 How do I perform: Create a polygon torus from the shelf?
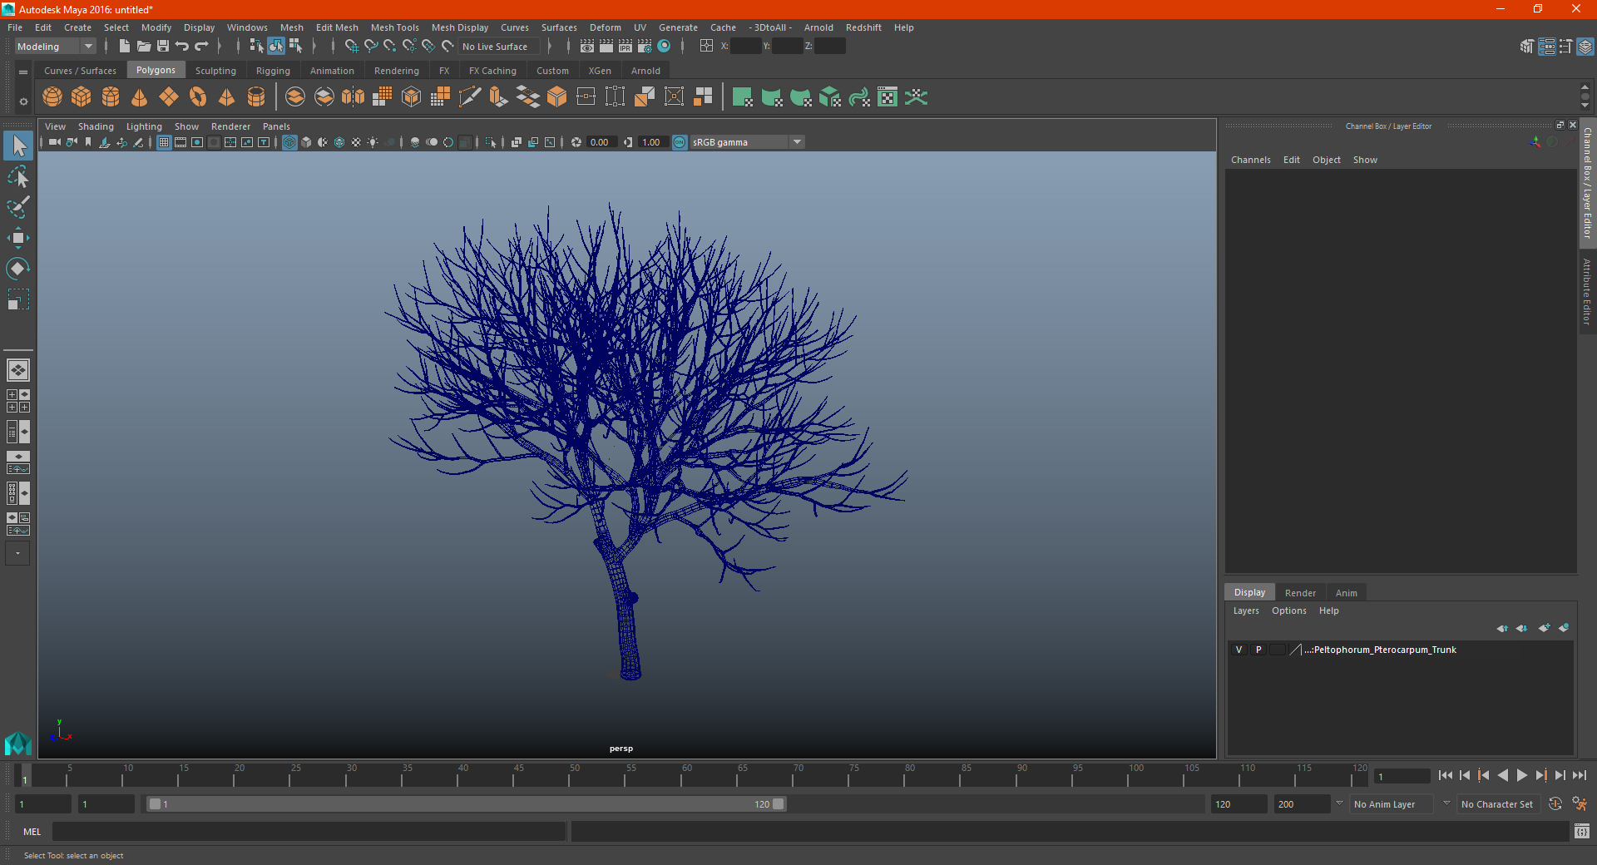tap(198, 97)
